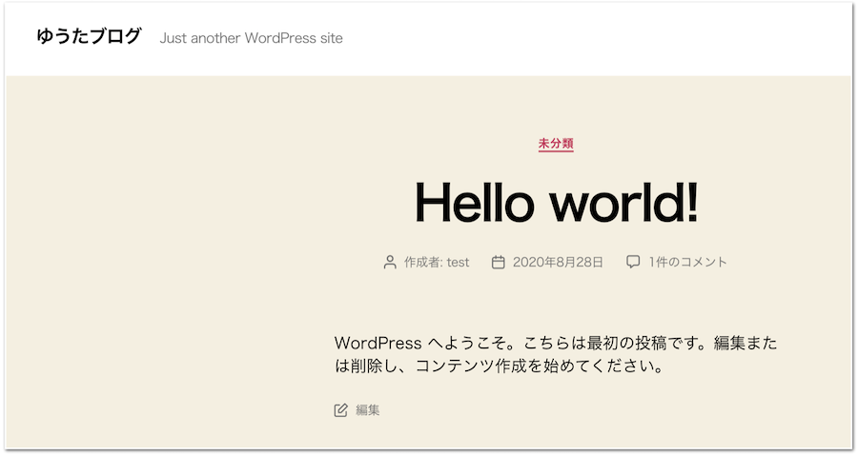This screenshot has width=858, height=456.
Task: Click the word WordPress in post body
Action: tap(378, 343)
